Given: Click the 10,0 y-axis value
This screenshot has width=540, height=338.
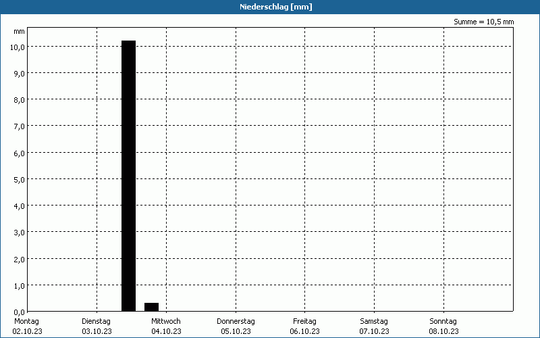Looking at the screenshot, I should (x=18, y=47).
